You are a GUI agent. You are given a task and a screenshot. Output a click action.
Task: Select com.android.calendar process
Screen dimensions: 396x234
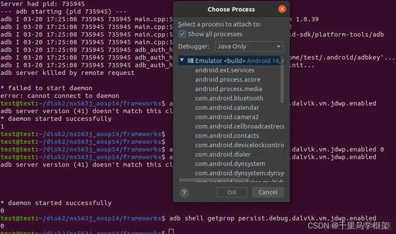click(x=227, y=107)
